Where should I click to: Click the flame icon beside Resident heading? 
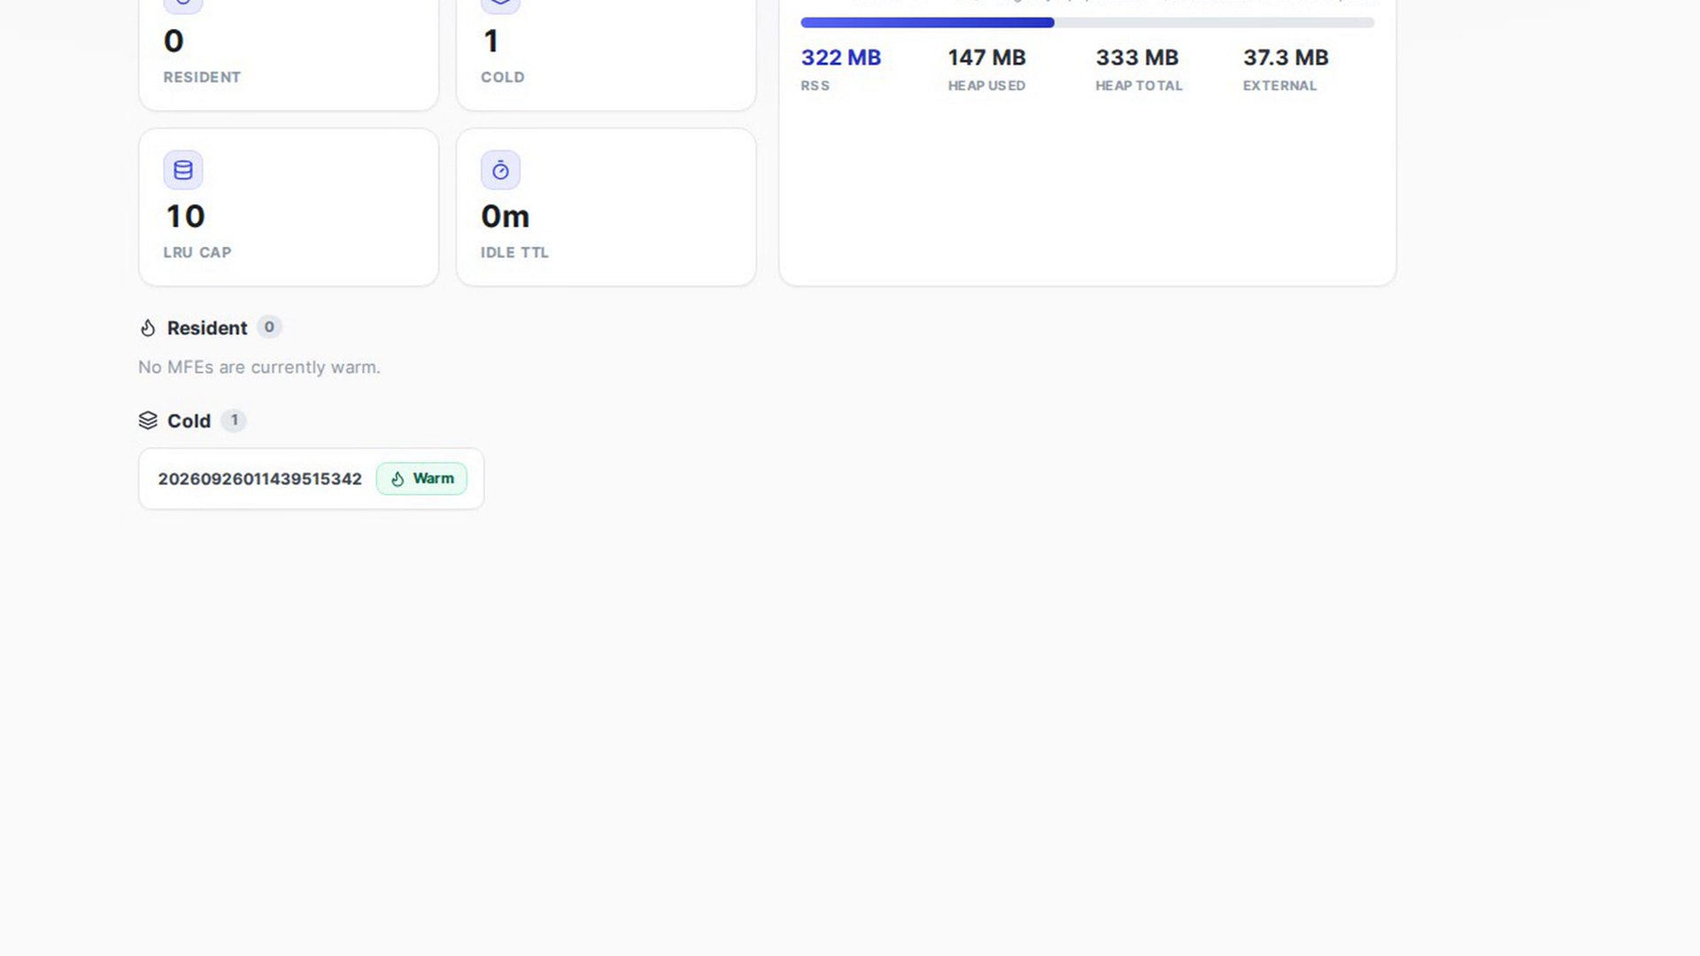(148, 328)
